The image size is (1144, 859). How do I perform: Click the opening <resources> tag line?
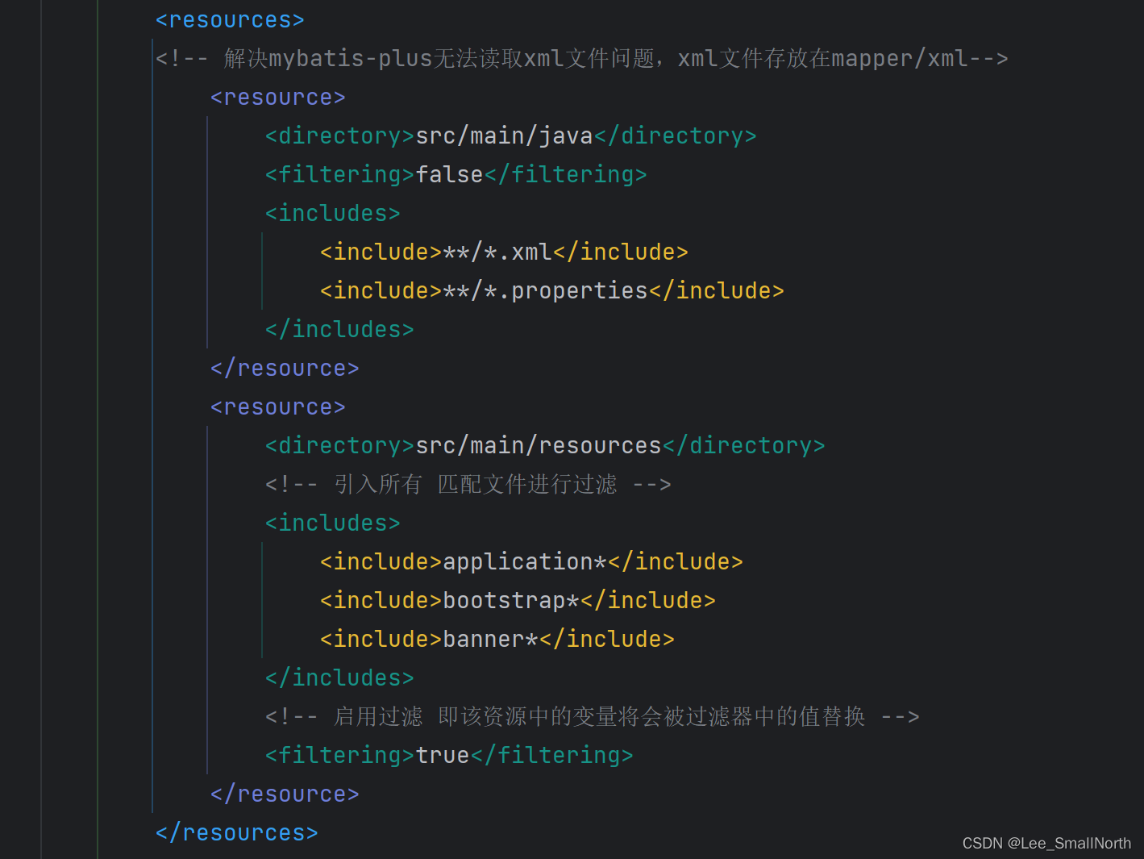230,20
